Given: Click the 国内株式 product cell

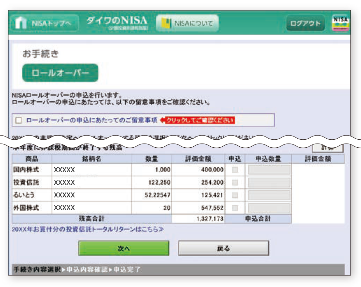Looking at the screenshot, I should coord(32,170).
